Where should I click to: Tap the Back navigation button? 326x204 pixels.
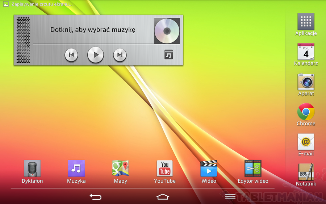pos(95,196)
